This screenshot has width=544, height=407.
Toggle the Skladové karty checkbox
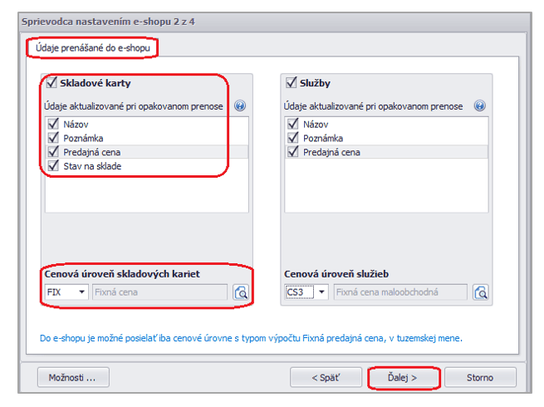pyautogui.click(x=52, y=83)
